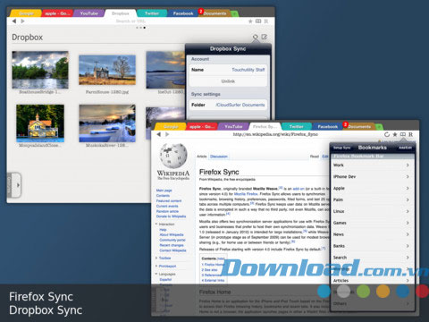Viewport: 429px width, 322px height.
Task: Open the bookmarks book icon in Wikipedia window
Action: (403, 134)
